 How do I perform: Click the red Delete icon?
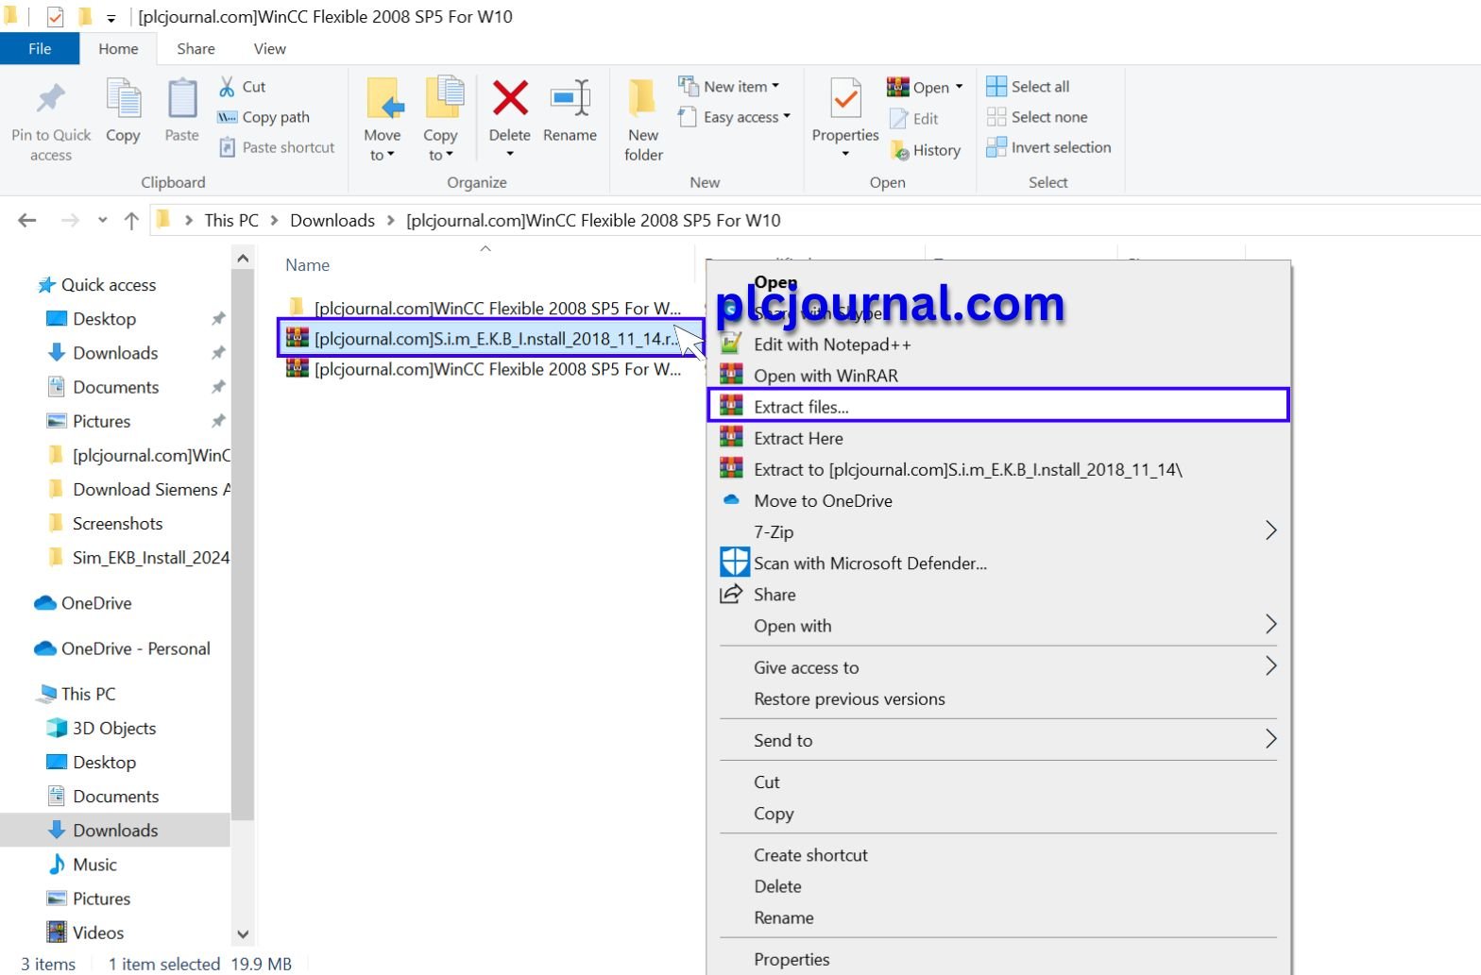pos(510,98)
